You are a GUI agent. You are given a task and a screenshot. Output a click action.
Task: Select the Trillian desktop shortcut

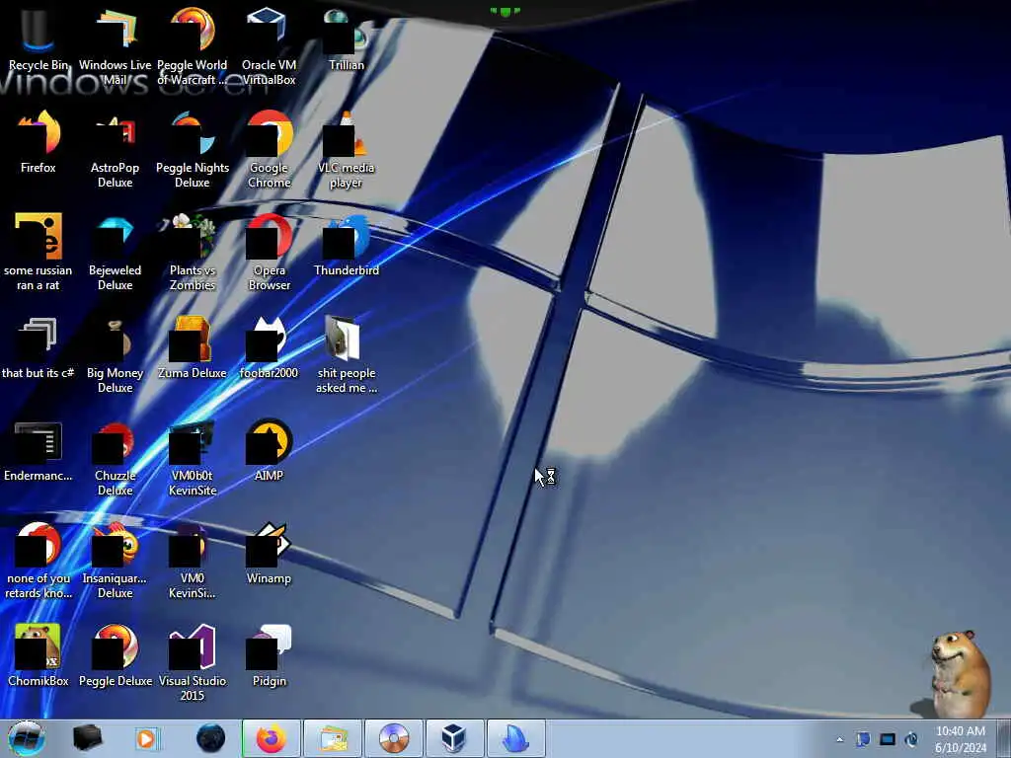pyautogui.click(x=347, y=39)
